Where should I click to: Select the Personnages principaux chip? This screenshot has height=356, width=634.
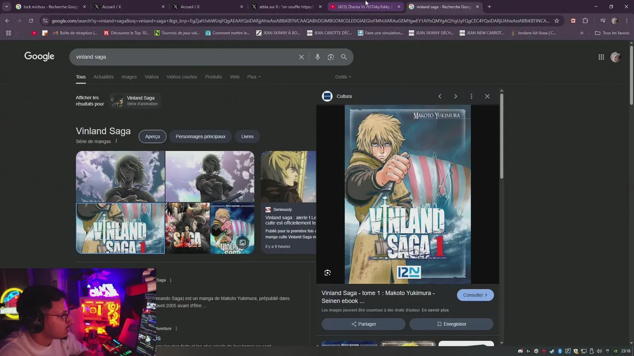point(201,136)
